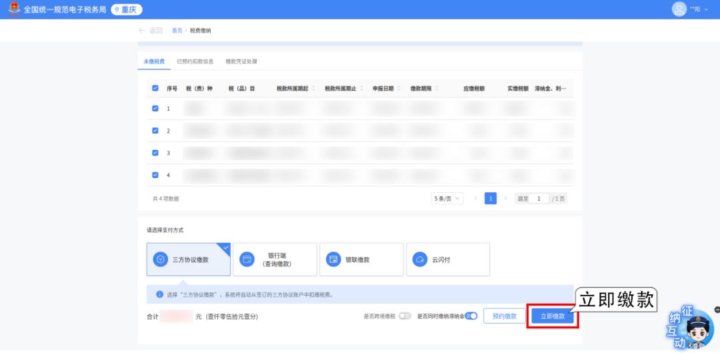The width and height of the screenshot is (720, 353).
Task: Open the 5条/页 page size dropdown
Action: click(x=447, y=199)
